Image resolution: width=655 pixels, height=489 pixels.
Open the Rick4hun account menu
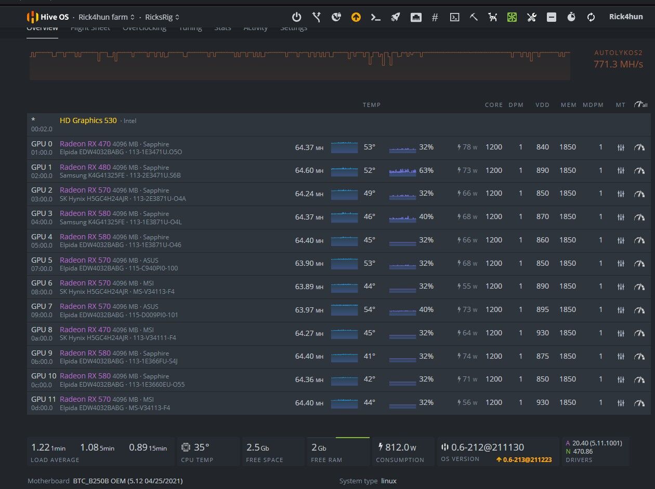tap(626, 17)
